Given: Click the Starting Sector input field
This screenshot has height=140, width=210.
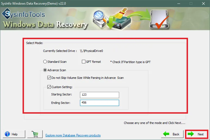Looking at the screenshot, I should tap(100, 95).
